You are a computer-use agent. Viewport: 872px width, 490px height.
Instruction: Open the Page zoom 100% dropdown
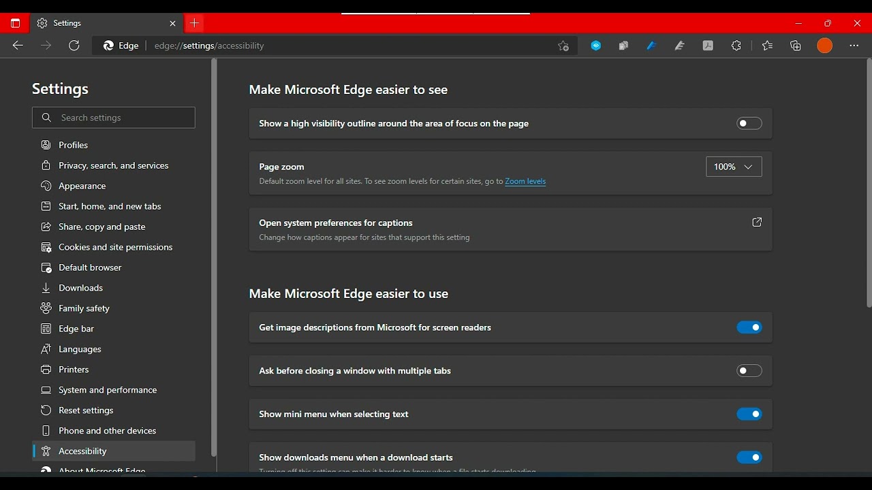point(734,167)
